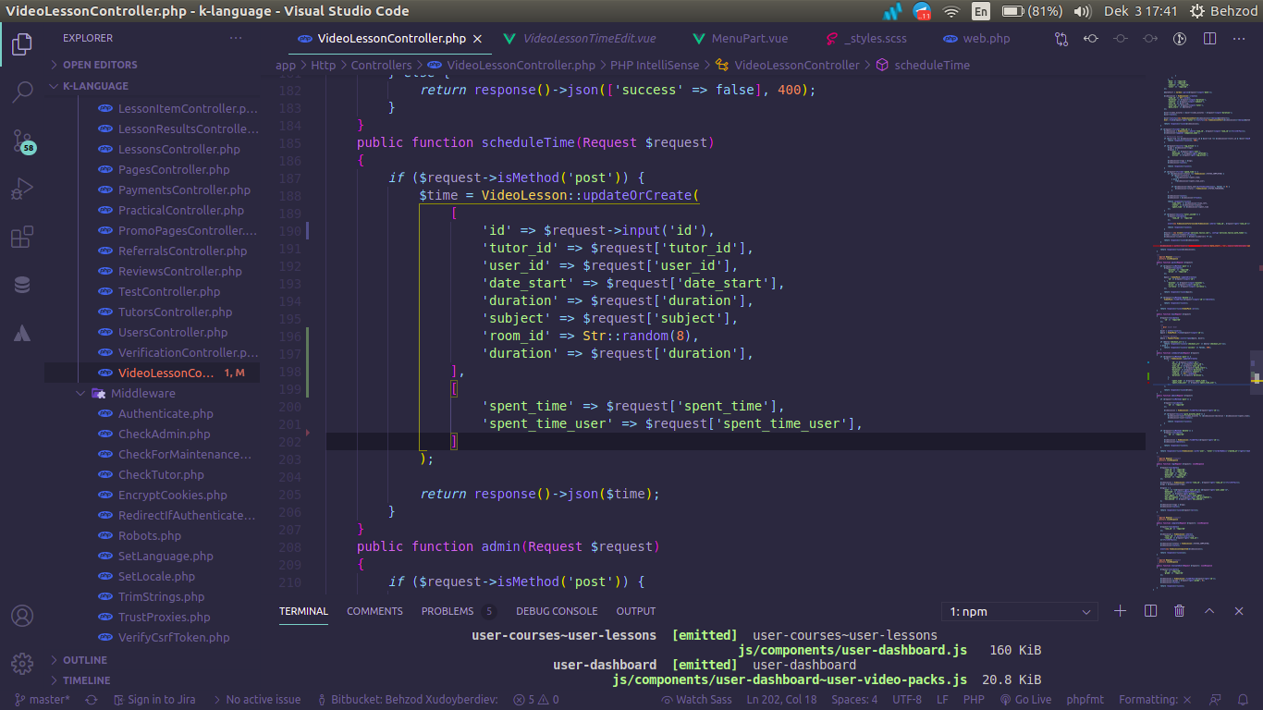
Task: Open Source Control view with 58 badge
Action: point(22,141)
